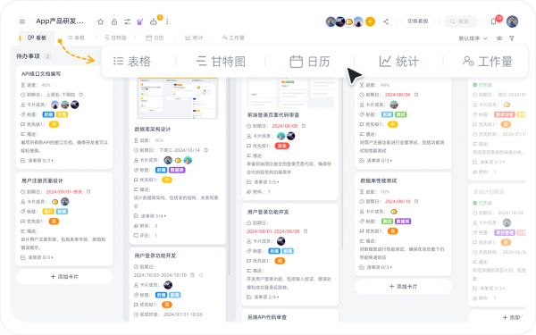Toggle the eye visibility icon beside the sort

coord(499,38)
